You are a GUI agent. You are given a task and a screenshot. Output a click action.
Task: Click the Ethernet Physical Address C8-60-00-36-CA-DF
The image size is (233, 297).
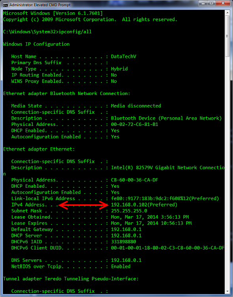pyautogui.click(x=135, y=180)
